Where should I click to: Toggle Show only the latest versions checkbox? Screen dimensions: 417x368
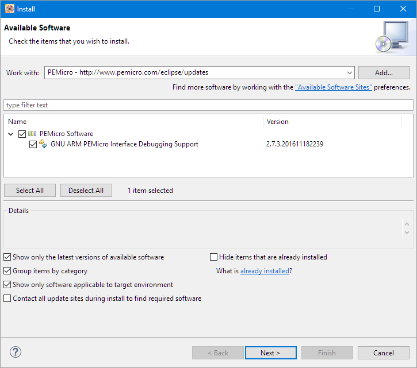pyautogui.click(x=7, y=257)
